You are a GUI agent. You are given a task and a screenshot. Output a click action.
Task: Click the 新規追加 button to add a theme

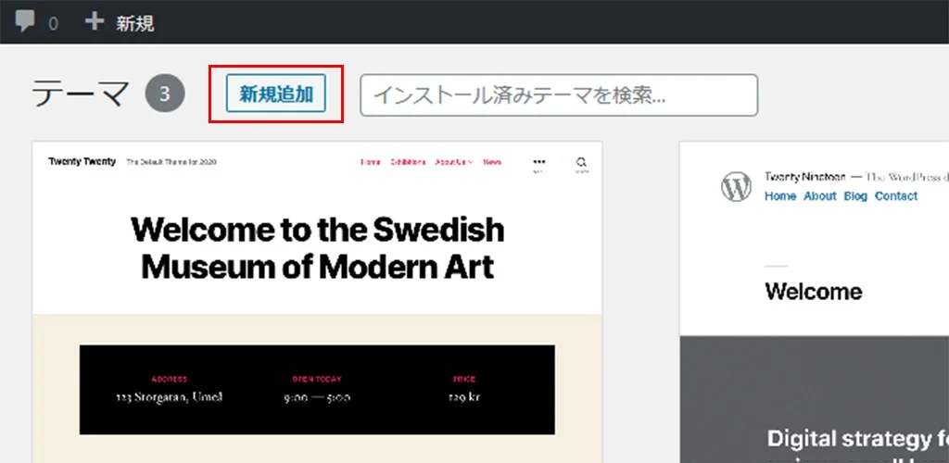point(276,94)
